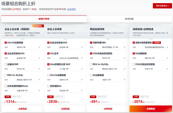Screen dimensions: 173x113
Task: Click the ¥2838 price text
Action: tap(53, 102)
